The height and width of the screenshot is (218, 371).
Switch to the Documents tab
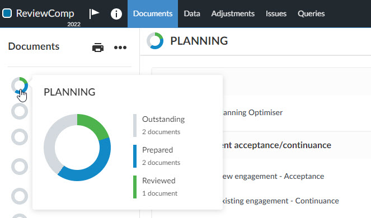(x=153, y=14)
